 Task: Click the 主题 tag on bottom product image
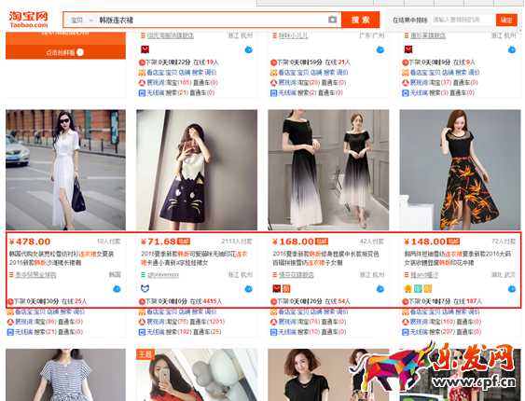[145, 353]
